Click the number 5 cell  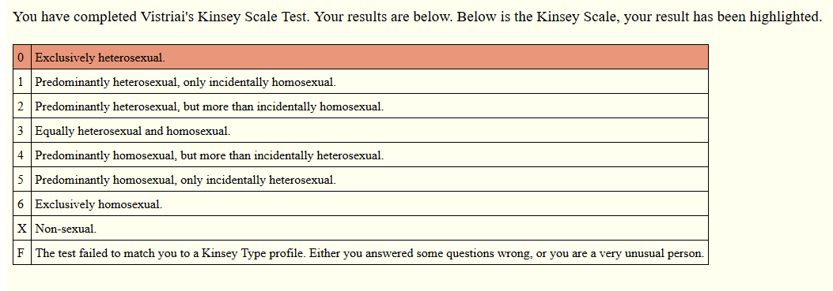pos(22,179)
